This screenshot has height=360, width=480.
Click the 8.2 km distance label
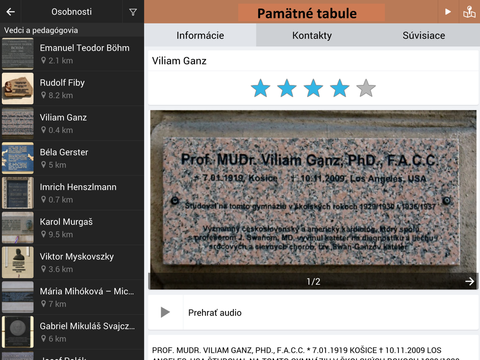(x=60, y=96)
